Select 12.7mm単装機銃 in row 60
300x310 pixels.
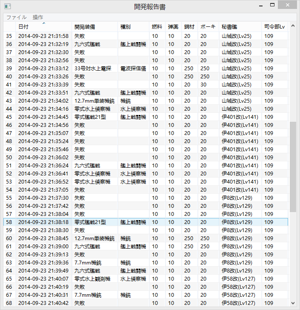tap(94, 238)
